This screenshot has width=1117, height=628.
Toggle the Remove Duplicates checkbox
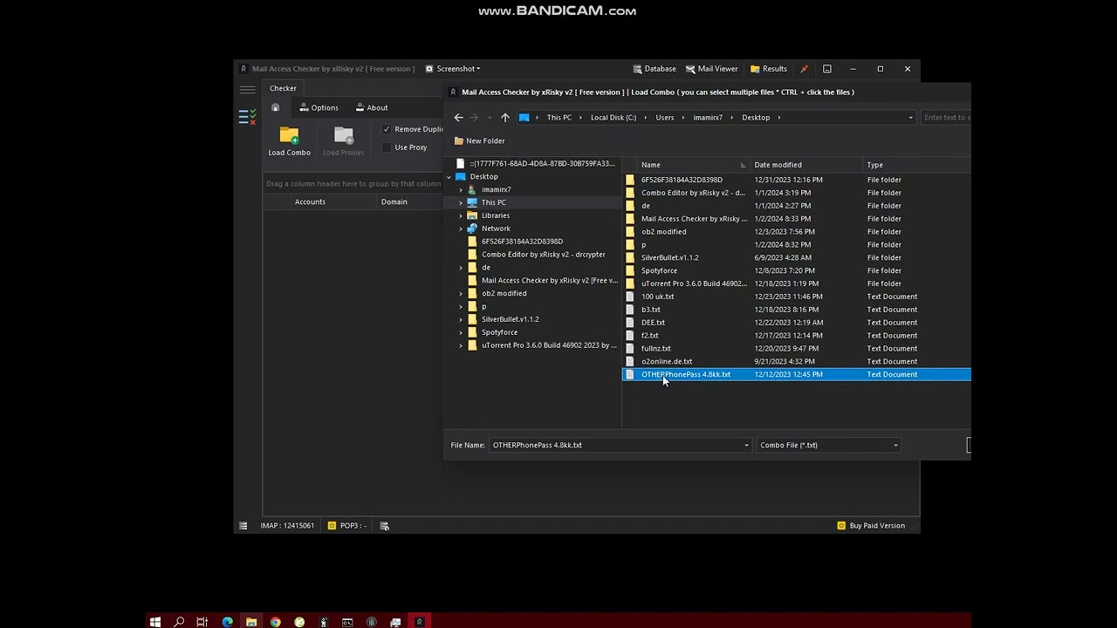387,129
